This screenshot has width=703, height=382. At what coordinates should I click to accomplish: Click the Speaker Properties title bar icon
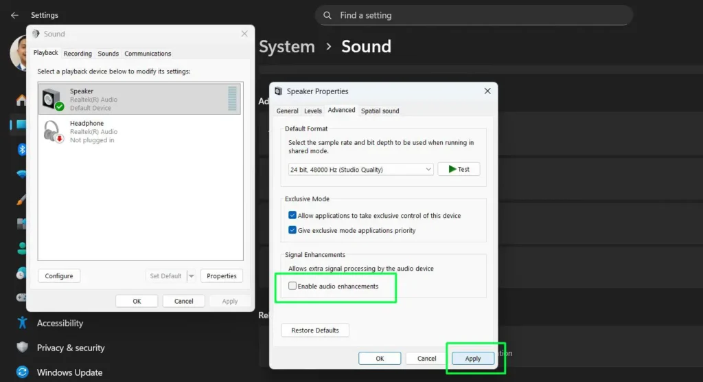click(279, 91)
